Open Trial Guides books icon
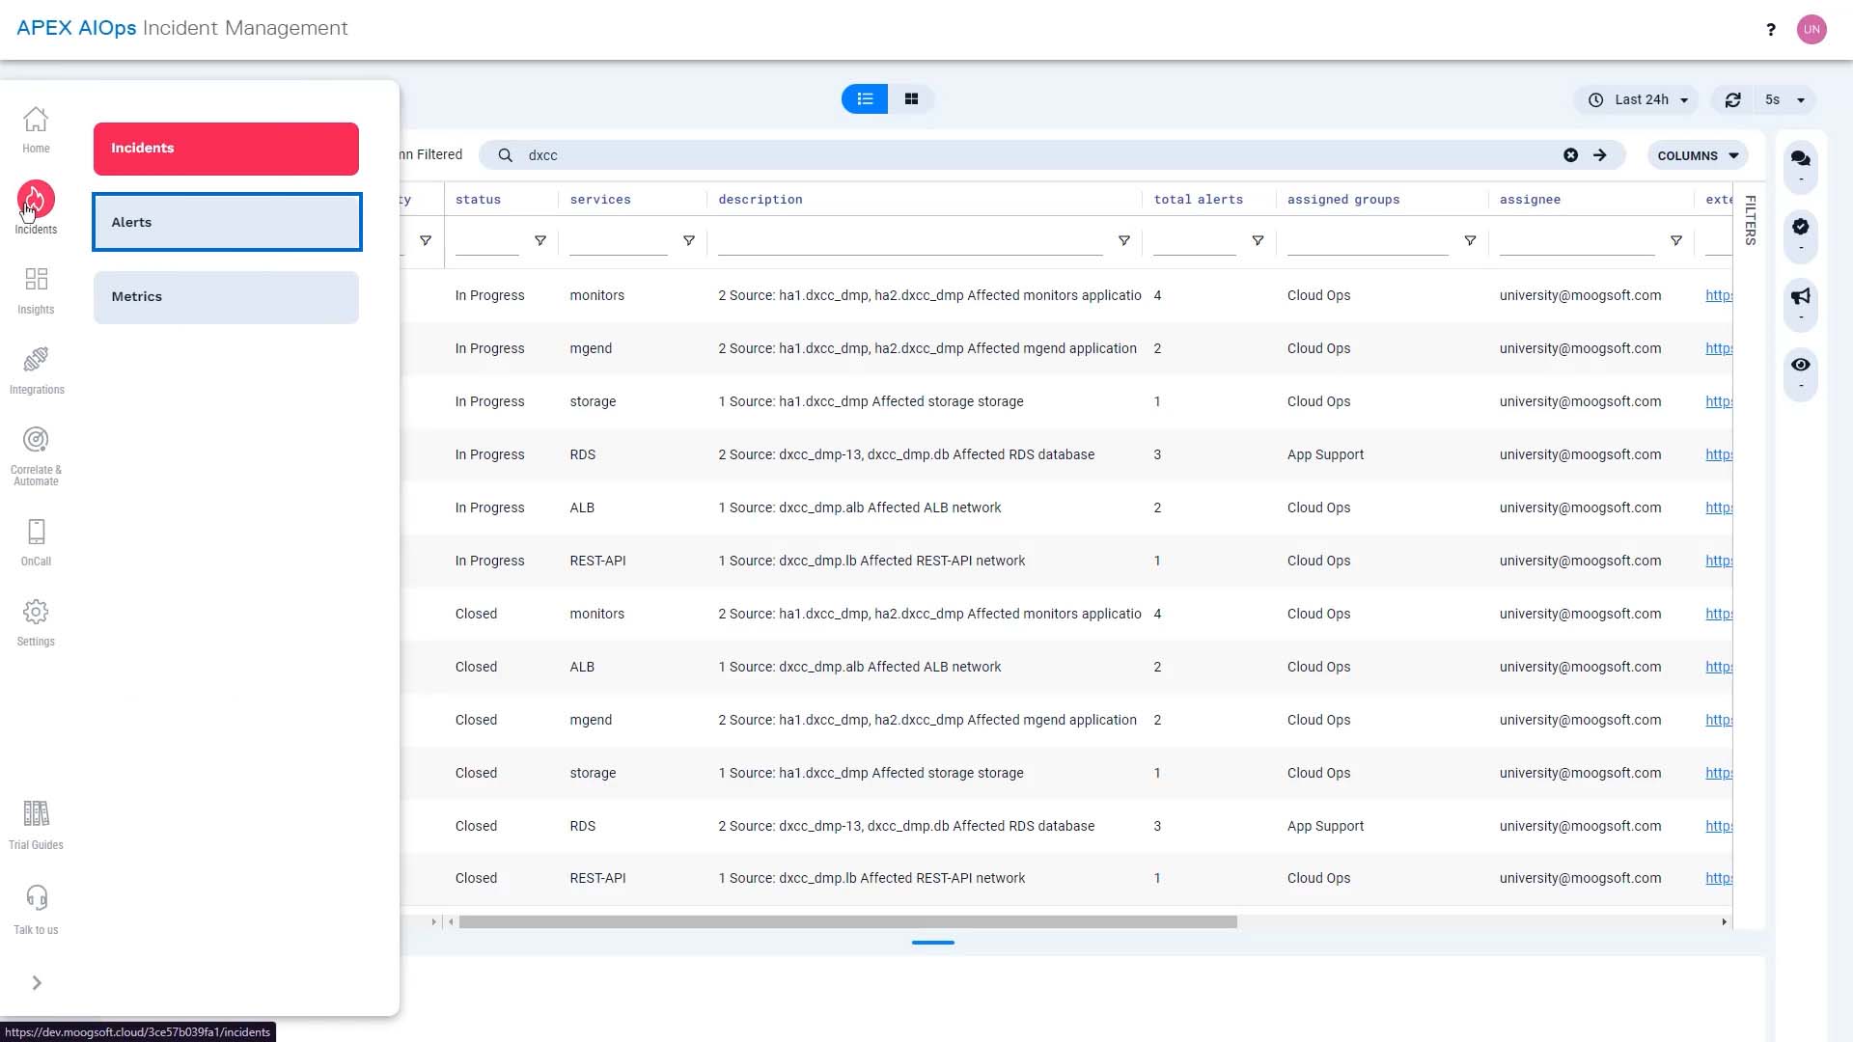Screen dimensions: 1853x1042 36,813
